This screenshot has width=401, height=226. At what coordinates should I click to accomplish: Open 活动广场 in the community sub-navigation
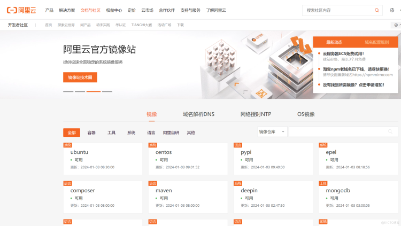pyautogui.click(x=164, y=25)
